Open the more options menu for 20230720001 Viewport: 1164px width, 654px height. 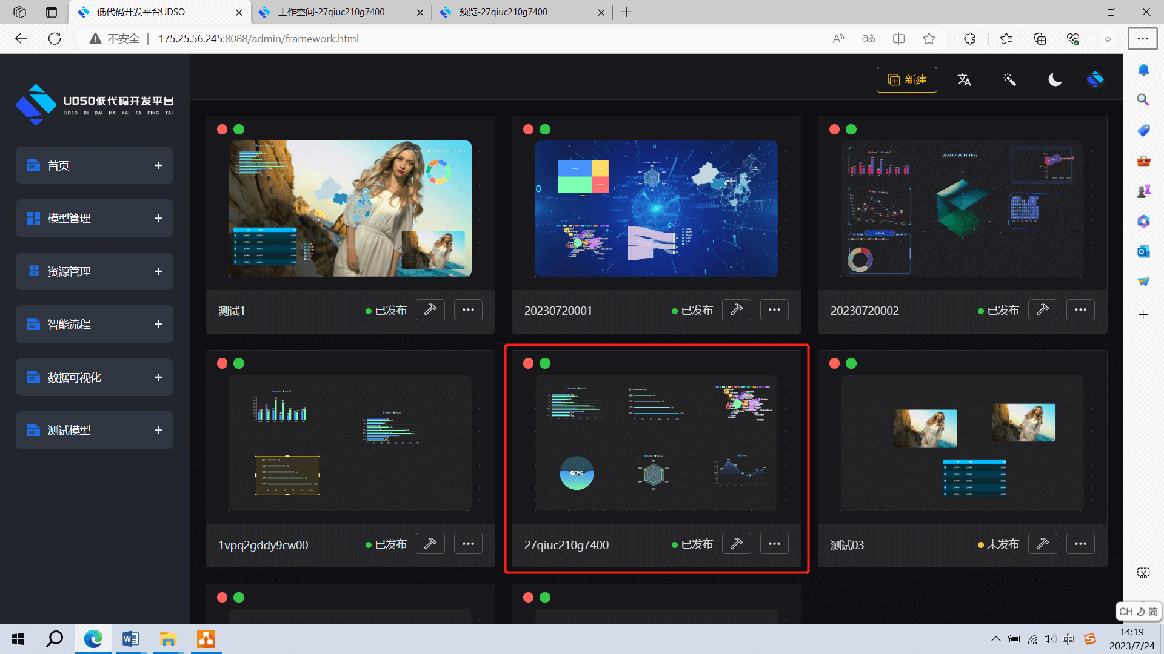774,310
